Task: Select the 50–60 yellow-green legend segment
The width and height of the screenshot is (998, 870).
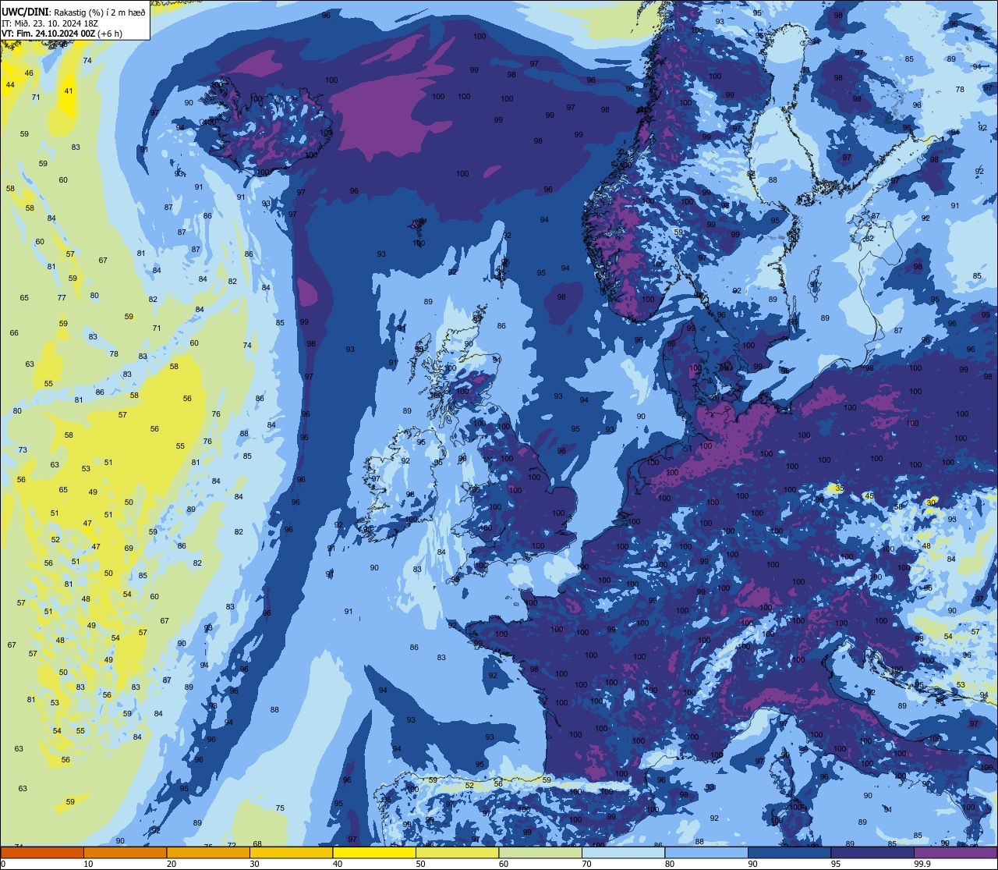Action: [x=457, y=852]
